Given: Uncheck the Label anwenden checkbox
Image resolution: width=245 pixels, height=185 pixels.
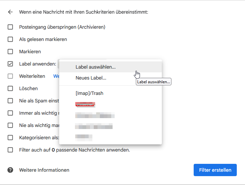Looking at the screenshot, I should pos(10,64).
